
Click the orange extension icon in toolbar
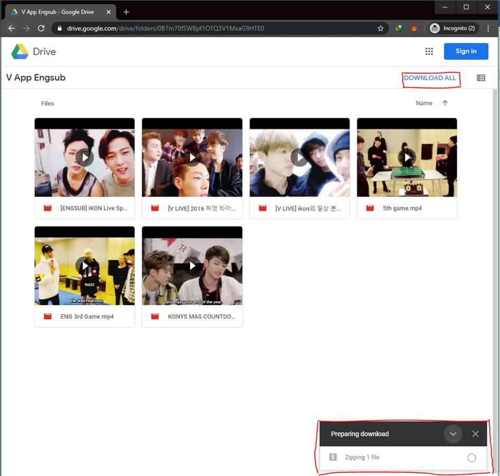point(414,29)
